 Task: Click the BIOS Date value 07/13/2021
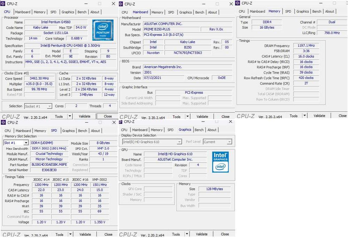click(x=163, y=78)
